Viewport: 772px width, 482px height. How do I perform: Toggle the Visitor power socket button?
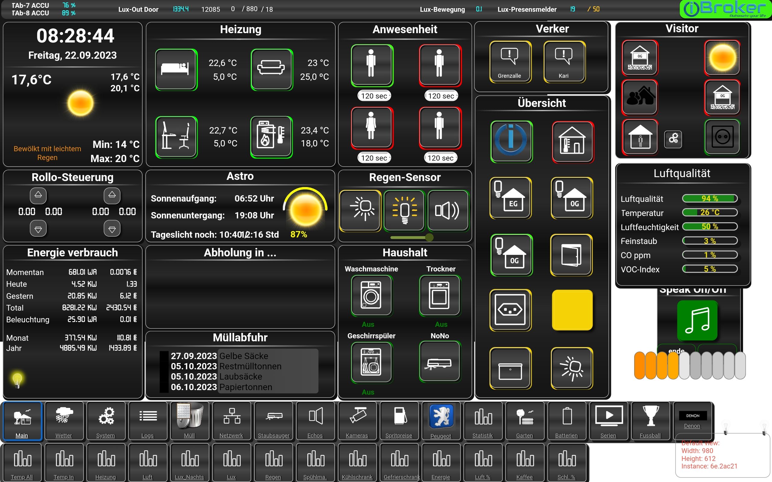tap(722, 137)
